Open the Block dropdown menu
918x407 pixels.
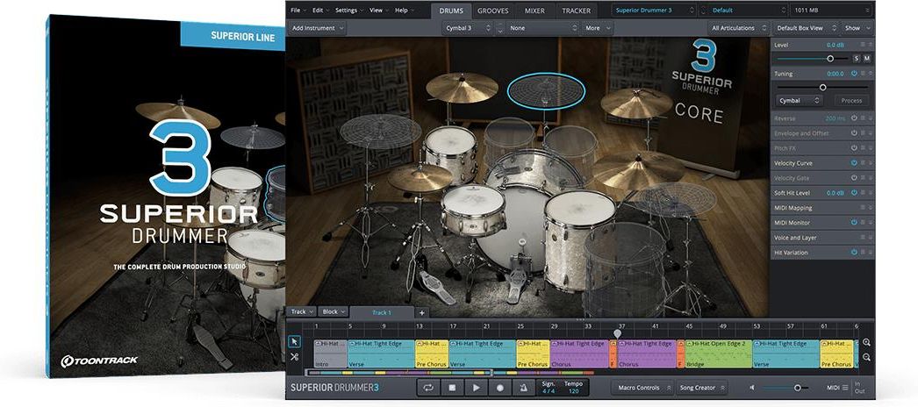pyautogui.click(x=334, y=312)
